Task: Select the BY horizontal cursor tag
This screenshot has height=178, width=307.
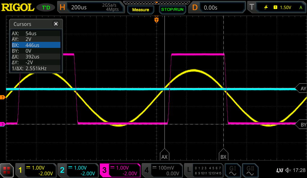Action: coord(301,124)
